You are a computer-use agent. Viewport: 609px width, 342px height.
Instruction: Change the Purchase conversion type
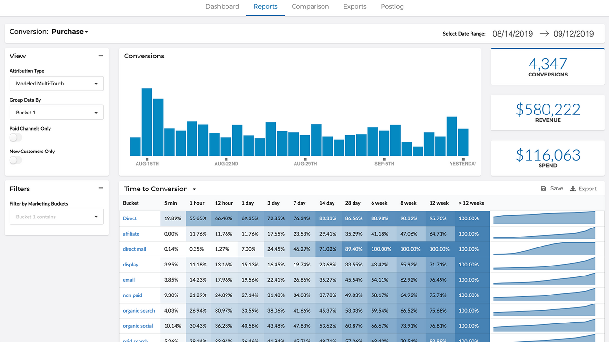tap(69, 31)
